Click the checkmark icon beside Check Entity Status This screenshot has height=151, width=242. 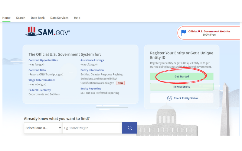(x=169, y=98)
